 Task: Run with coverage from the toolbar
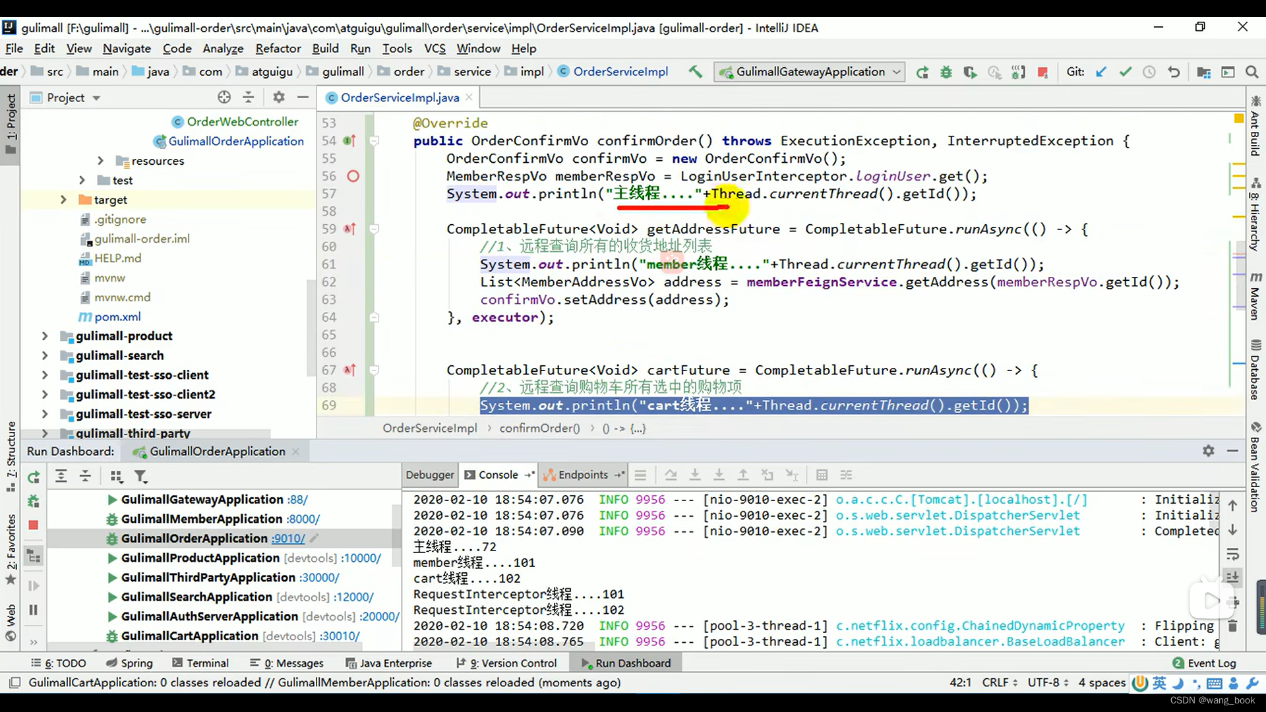pyautogui.click(x=970, y=72)
